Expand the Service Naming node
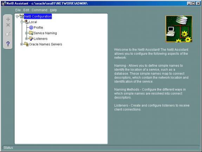Viewport: 202px width, 152px height. 27,33
